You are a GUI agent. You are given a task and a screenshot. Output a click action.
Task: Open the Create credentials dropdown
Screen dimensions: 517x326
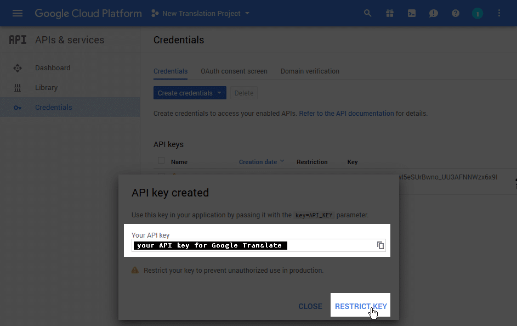point(190,93)
